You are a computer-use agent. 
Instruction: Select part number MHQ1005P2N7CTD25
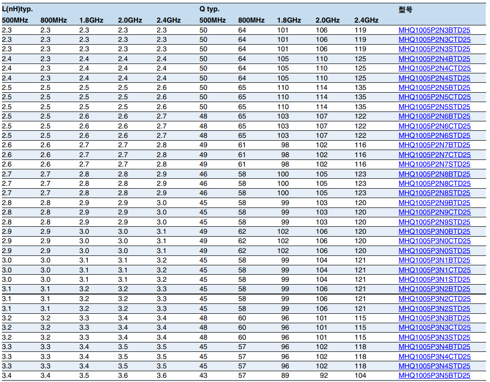[x=435, y=155]
